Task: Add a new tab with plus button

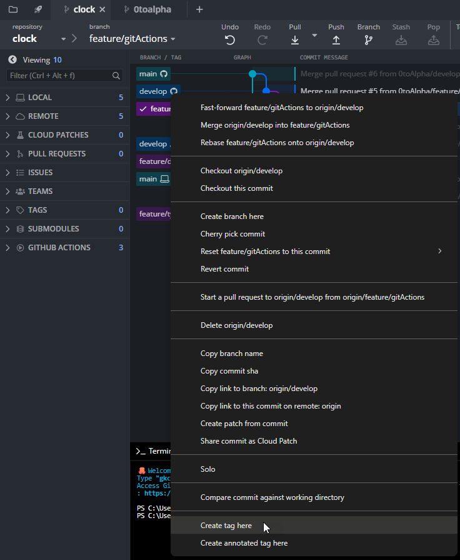Action: pos(199,9)
